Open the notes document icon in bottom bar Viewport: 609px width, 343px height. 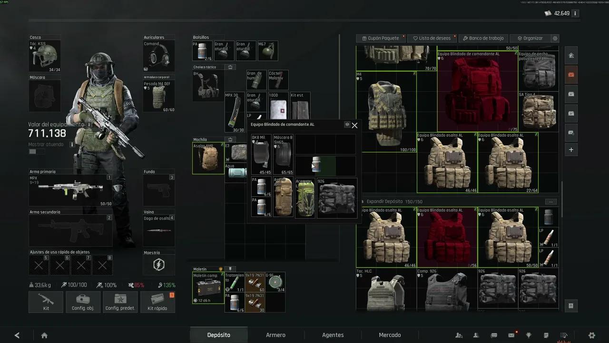click(546, 335)
